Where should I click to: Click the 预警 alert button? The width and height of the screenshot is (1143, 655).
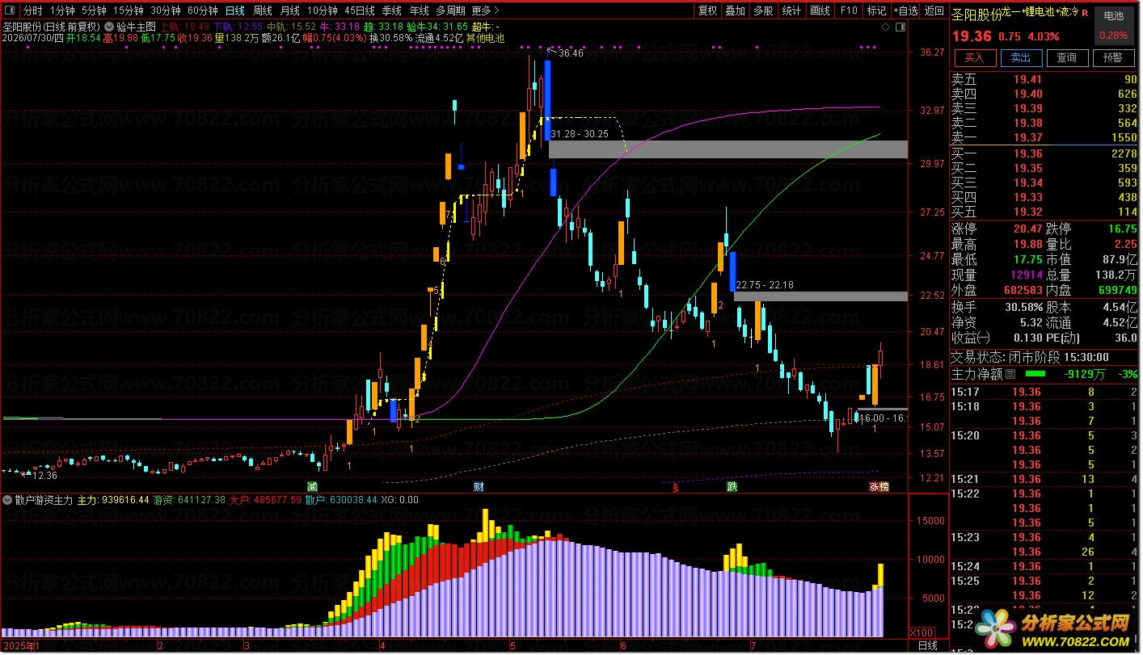click(1113, 57)
